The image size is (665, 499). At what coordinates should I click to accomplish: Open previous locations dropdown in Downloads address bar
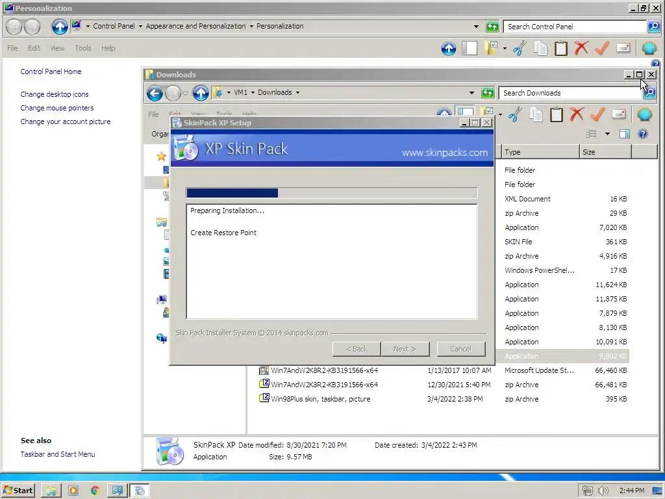[471, 93]
